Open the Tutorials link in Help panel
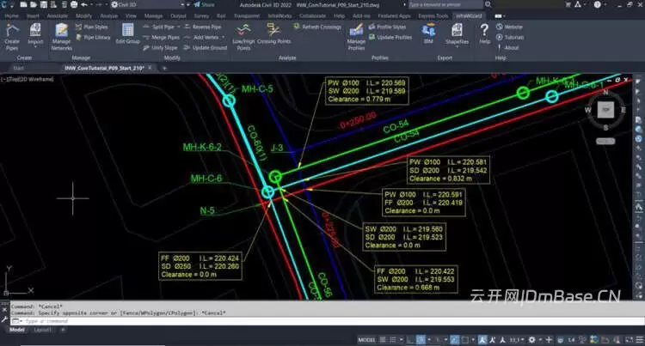 point(510,38)
